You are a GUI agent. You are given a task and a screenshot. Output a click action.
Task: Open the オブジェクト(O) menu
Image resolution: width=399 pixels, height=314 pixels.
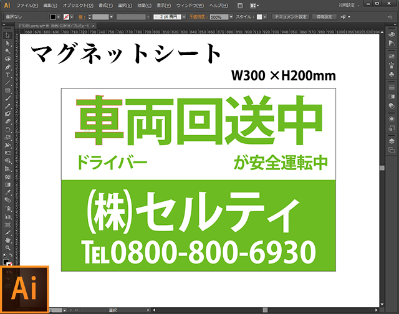[x=78, y=6]
